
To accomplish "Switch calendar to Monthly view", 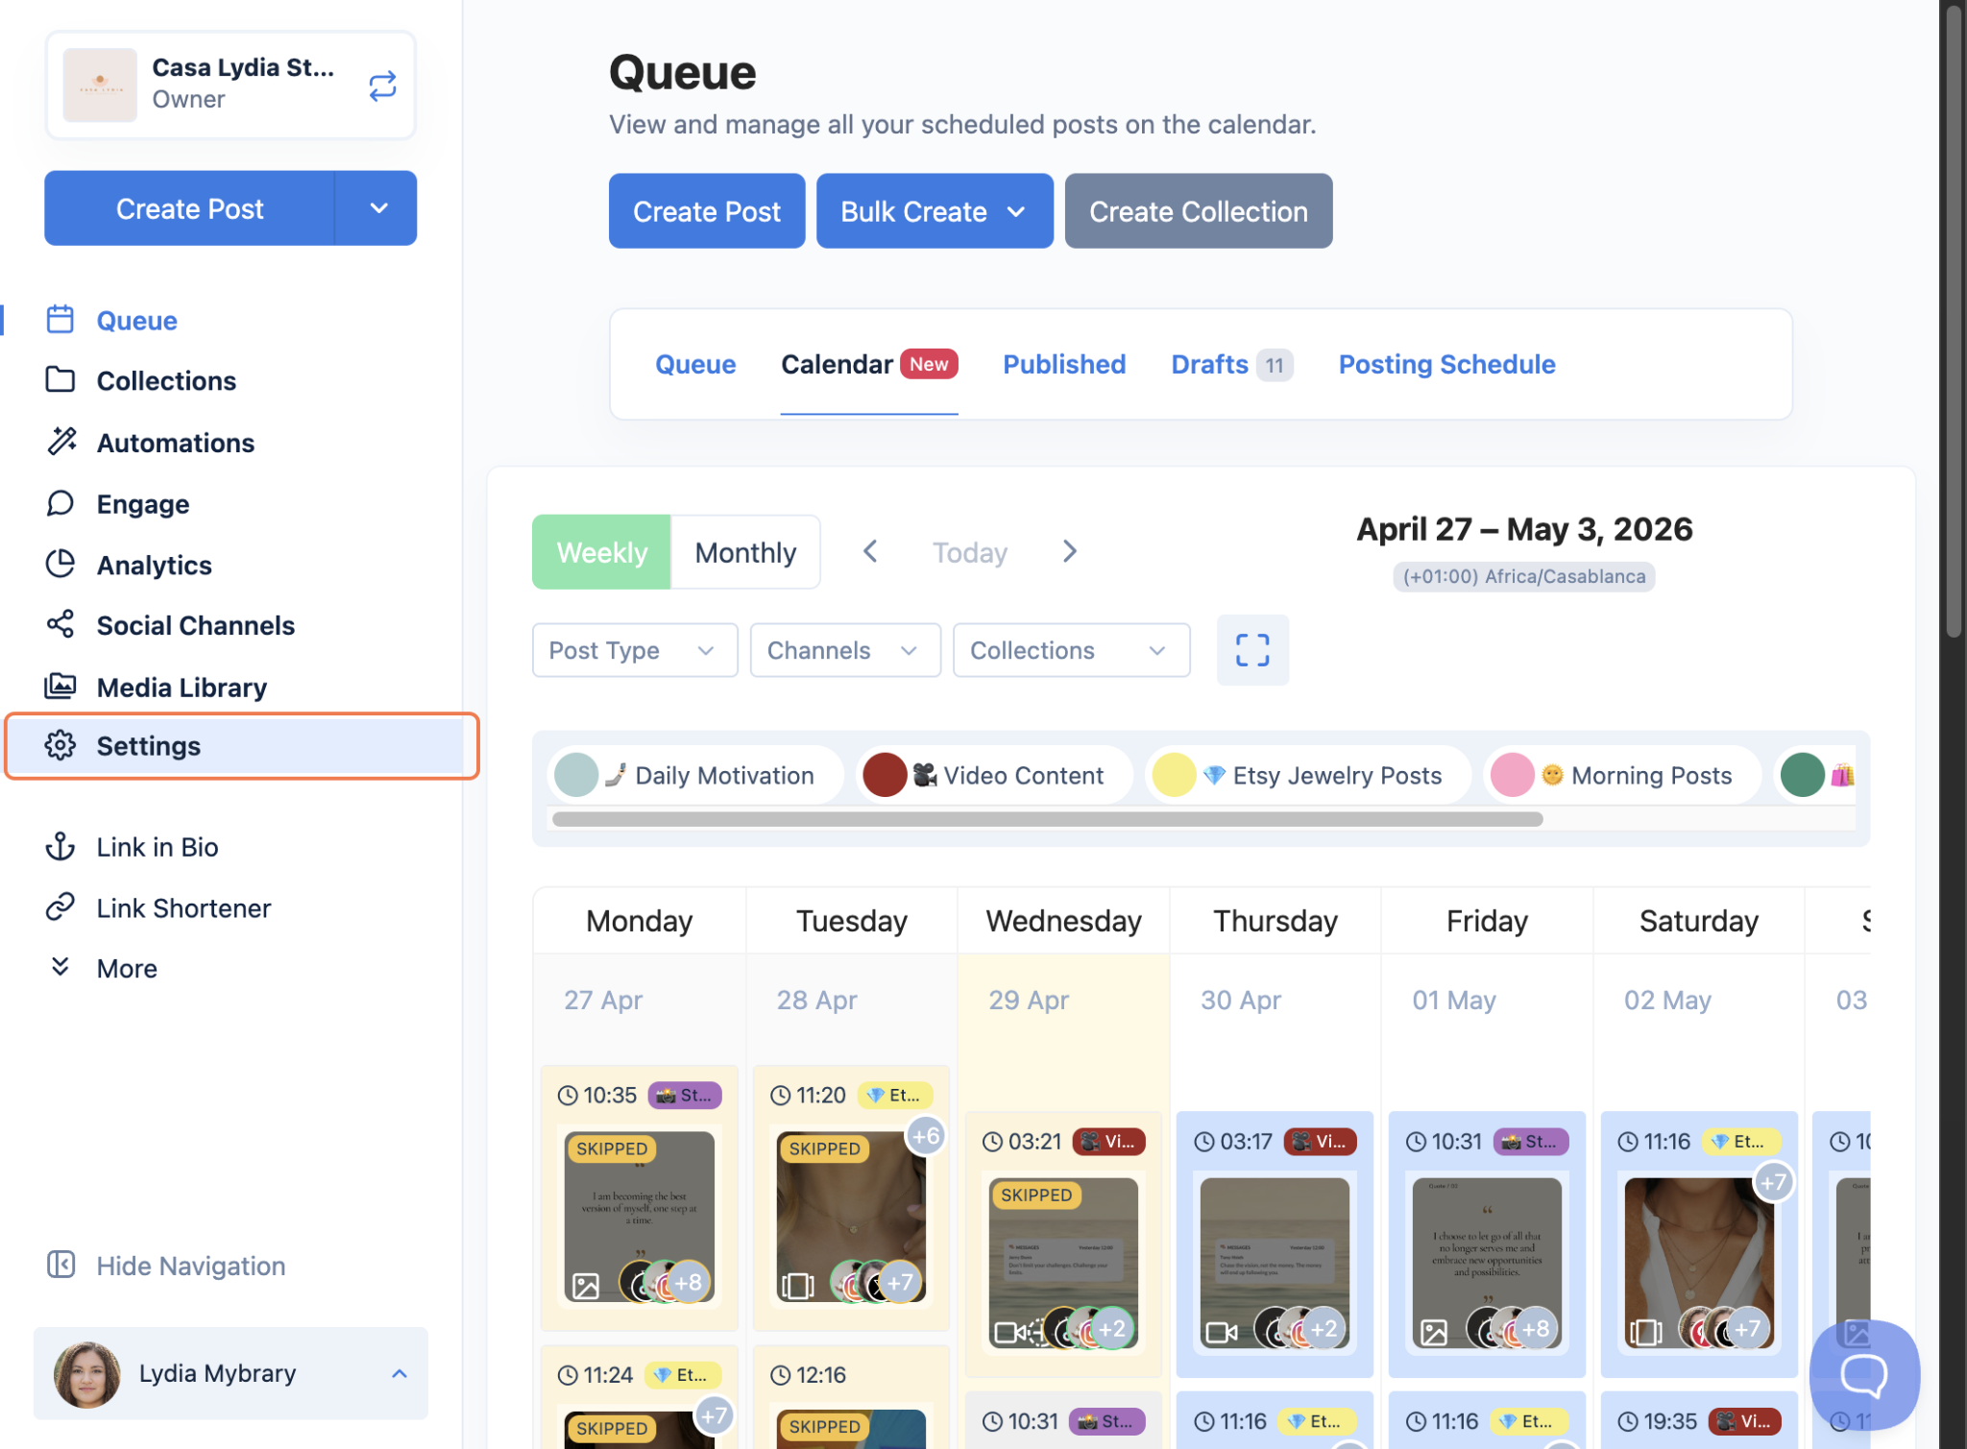I will (745, 552).
